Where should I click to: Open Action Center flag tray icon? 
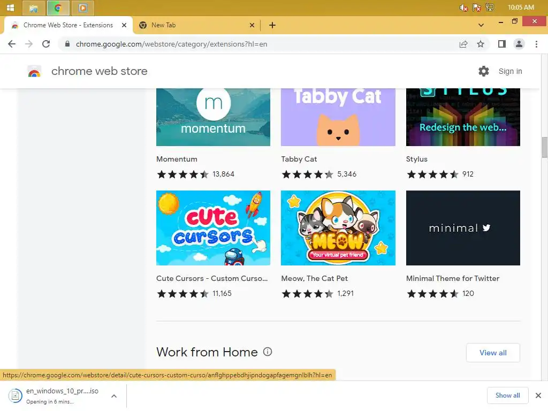(476, 7)
